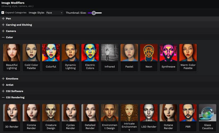Pick the Environment Design modifier
219x133 pixels.
coord(110,118)
